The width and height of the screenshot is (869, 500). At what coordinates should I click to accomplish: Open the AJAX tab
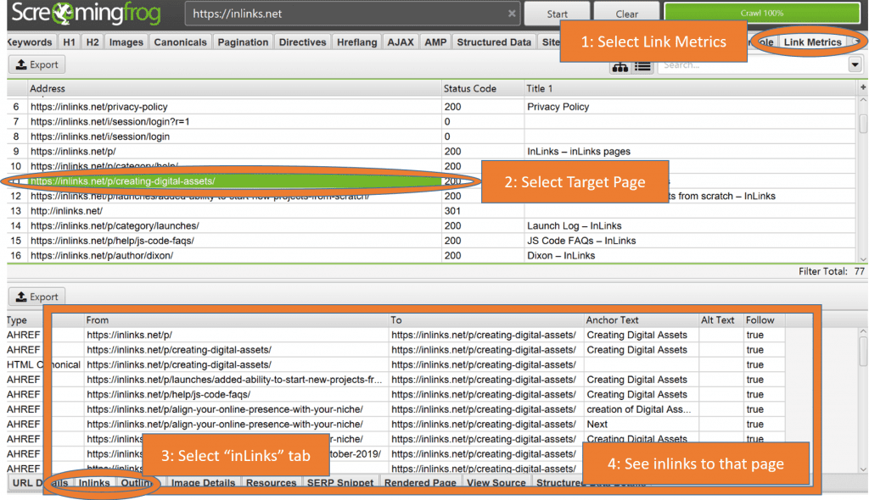pos(401,42)
